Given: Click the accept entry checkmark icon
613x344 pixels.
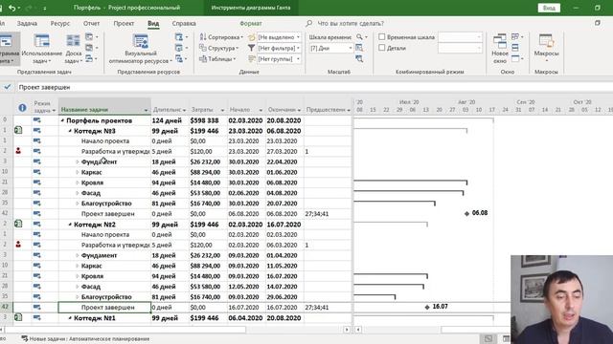Looking at the screenshot, I should point(7,87).
